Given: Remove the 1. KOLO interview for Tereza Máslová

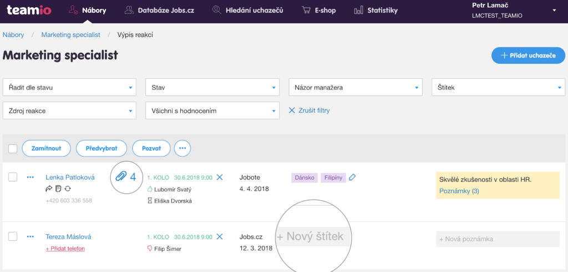Looking at the screenshot, I should 220,237.
